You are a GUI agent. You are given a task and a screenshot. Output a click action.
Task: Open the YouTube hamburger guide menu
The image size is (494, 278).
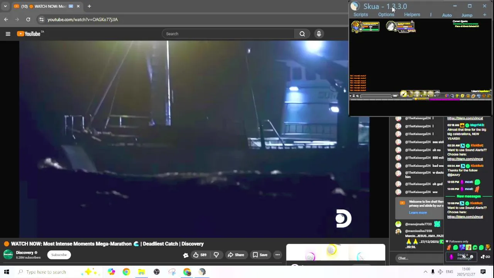click(x=8, y=34)
